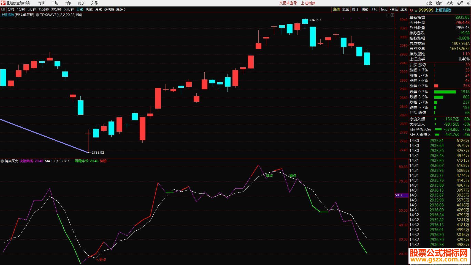Switch to 月线 monthly period
Image resolution: width=471 pixels, height=265 pixels.
[x=99, y=9]
